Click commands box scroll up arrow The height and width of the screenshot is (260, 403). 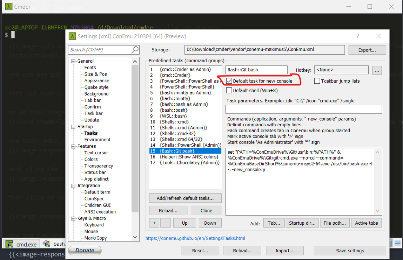[x=377, y=153]
